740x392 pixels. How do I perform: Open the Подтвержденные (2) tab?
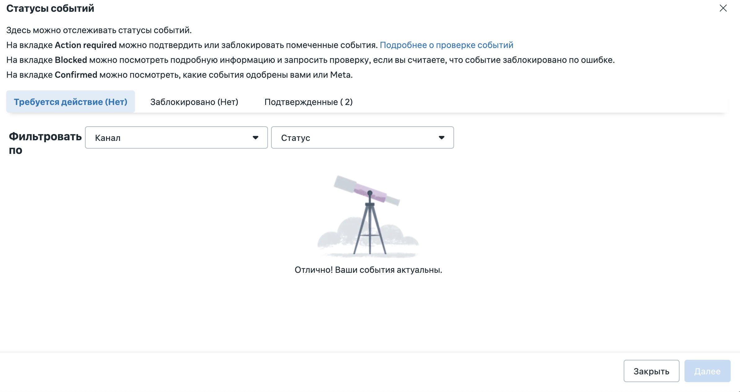(x=309, y=102)
